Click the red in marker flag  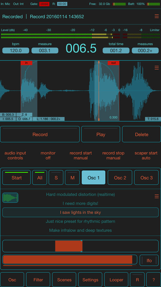coord(26,63)
